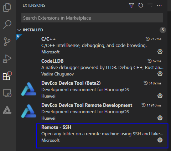Collapse the INSTALLED section chevron
The image size is (171, 151).
tap(19, 30)
